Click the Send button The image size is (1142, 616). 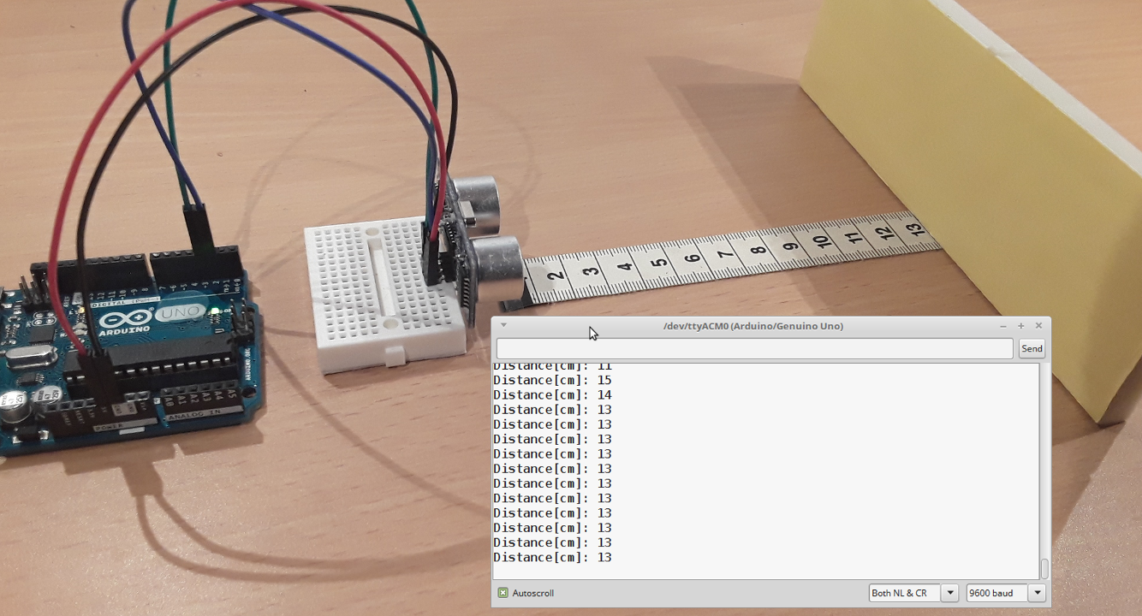1032,348
